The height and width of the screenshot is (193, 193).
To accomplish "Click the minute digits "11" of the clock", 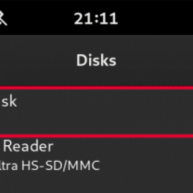I will (x=109, y=19).
